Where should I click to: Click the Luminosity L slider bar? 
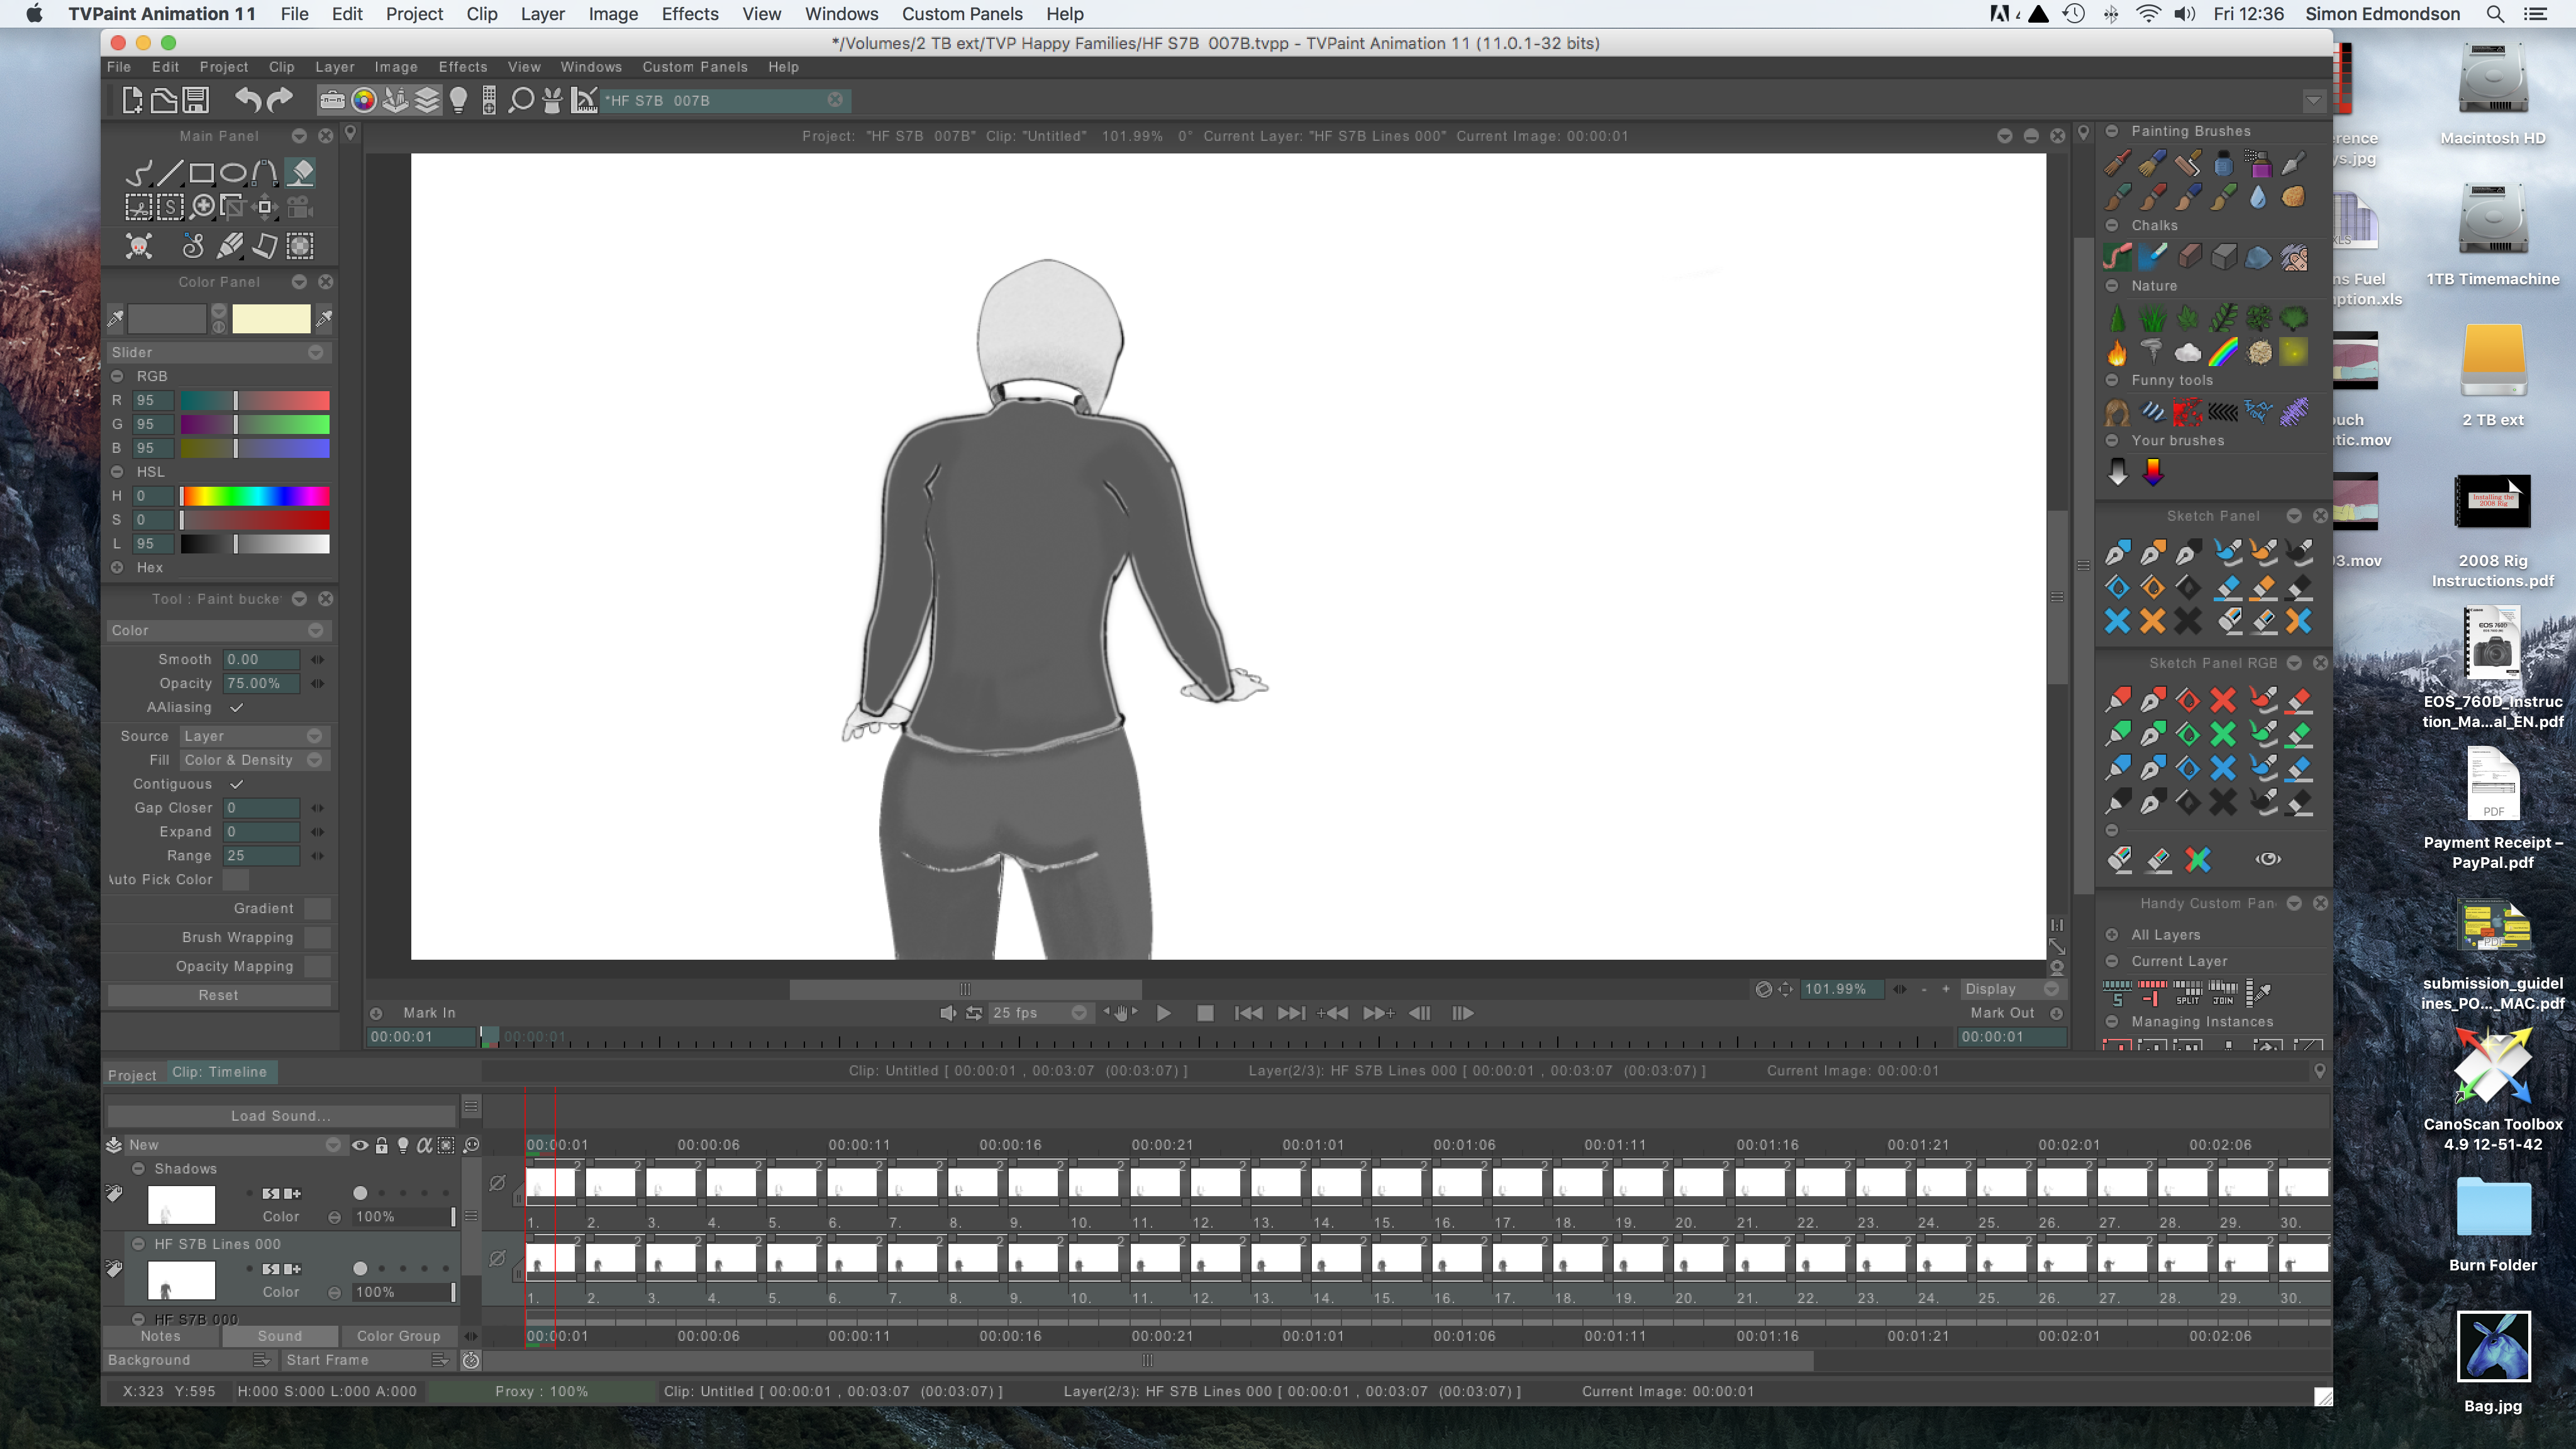[x=254, y=544]
